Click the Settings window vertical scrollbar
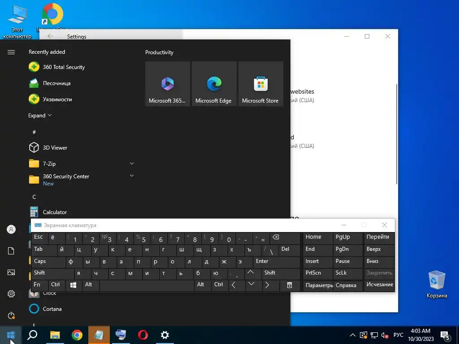Viewport: 459px width, 344px height. [397, 134]
